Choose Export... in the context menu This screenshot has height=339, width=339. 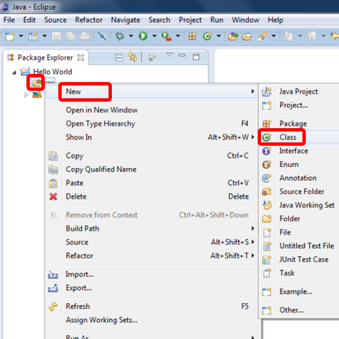click(152, 288)
